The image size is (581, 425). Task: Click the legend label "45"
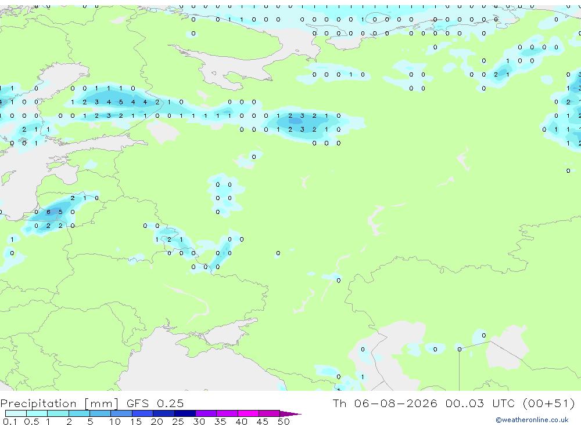coord(263,422)
